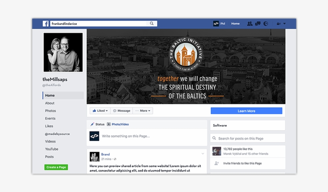Click theMillsaps page name

tap(55, 79)
